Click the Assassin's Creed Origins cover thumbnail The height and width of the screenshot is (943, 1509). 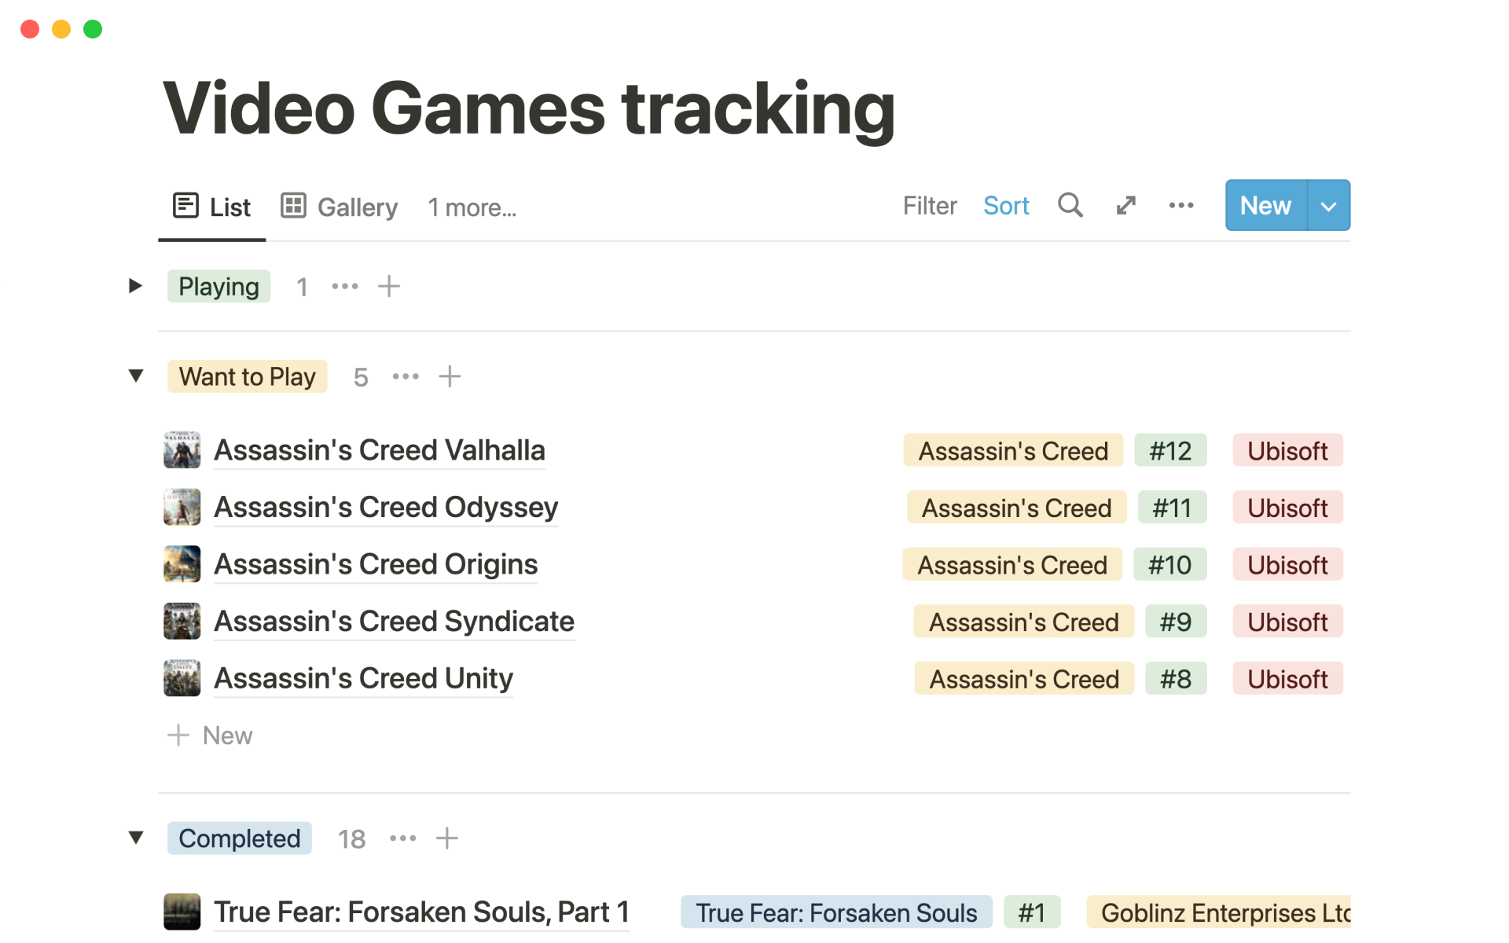pos(182,563)
